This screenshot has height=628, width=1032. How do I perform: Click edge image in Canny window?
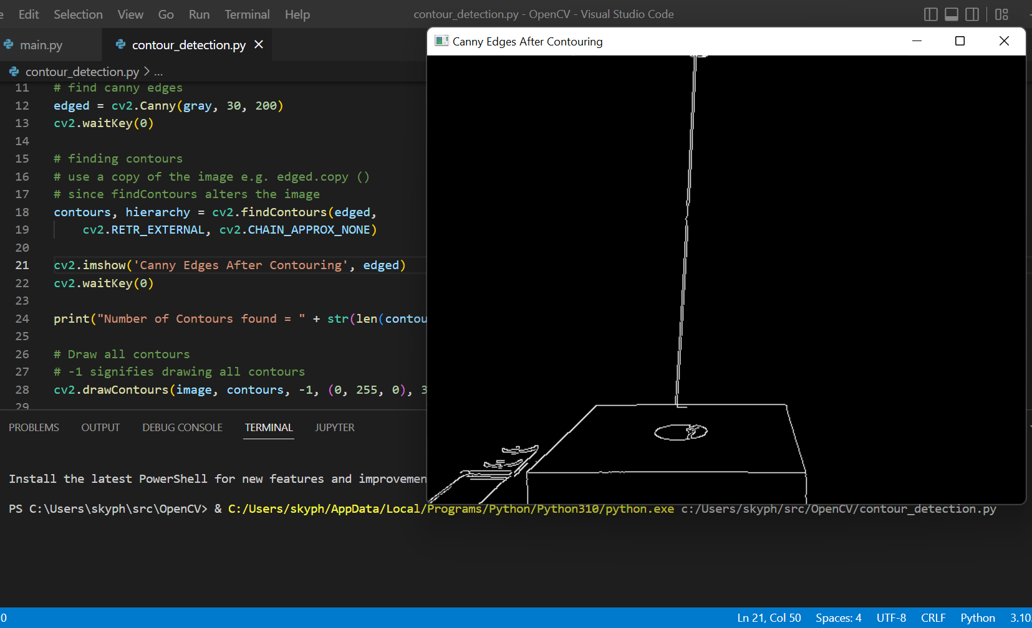[726, 279]
